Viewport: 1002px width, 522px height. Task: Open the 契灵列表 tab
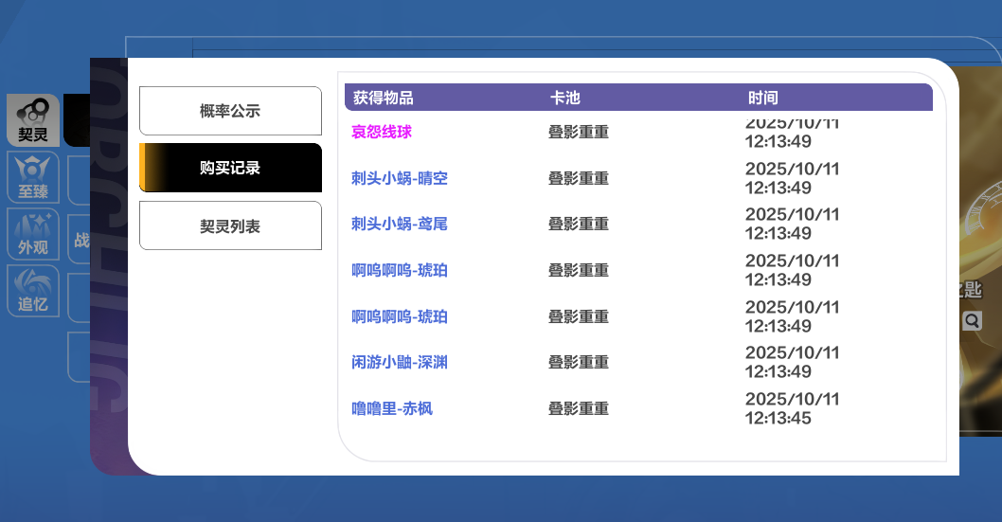point(230,225)
